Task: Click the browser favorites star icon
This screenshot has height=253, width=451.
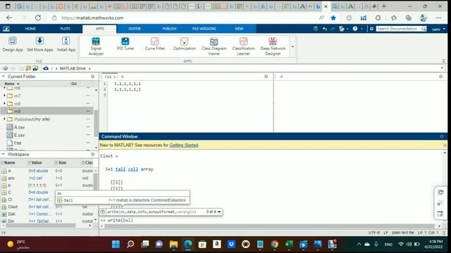Action: click(x=333, y=18)
